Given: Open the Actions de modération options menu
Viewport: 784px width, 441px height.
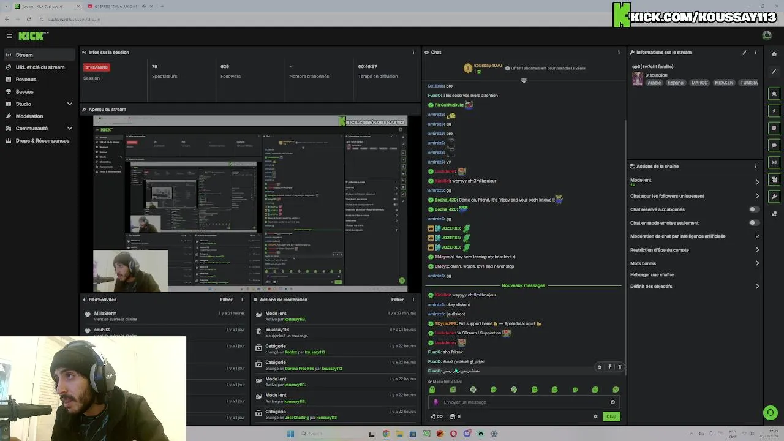Looking at the screenshot, I should tap(413, 300).
